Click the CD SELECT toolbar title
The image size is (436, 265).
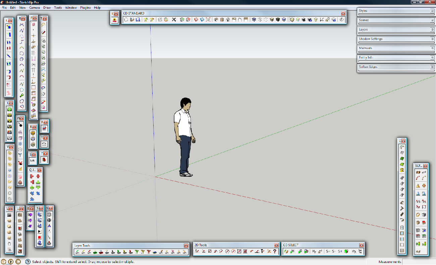click(291, 245)
